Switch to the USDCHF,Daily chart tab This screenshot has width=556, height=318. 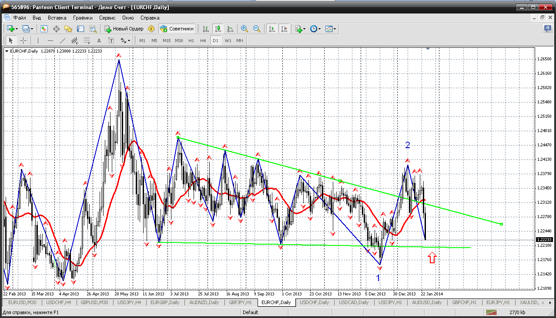click(314, 302)
